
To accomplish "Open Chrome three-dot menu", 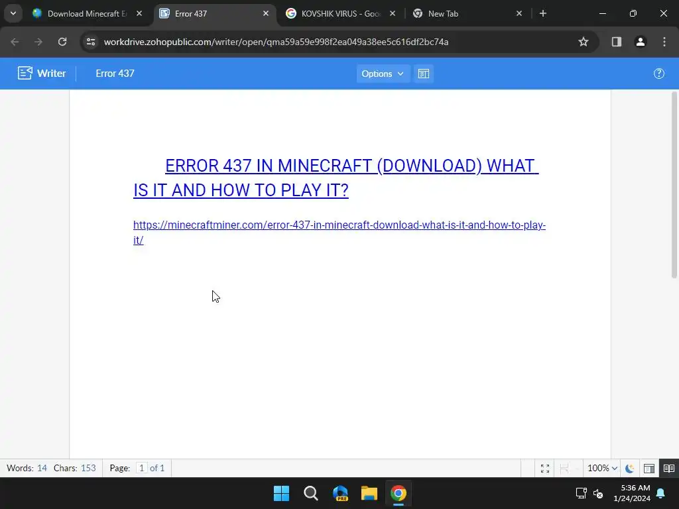I will pos(664,42).
